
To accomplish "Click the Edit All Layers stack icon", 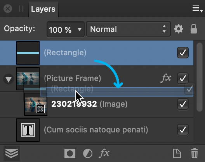I will [x=12, y=153].
